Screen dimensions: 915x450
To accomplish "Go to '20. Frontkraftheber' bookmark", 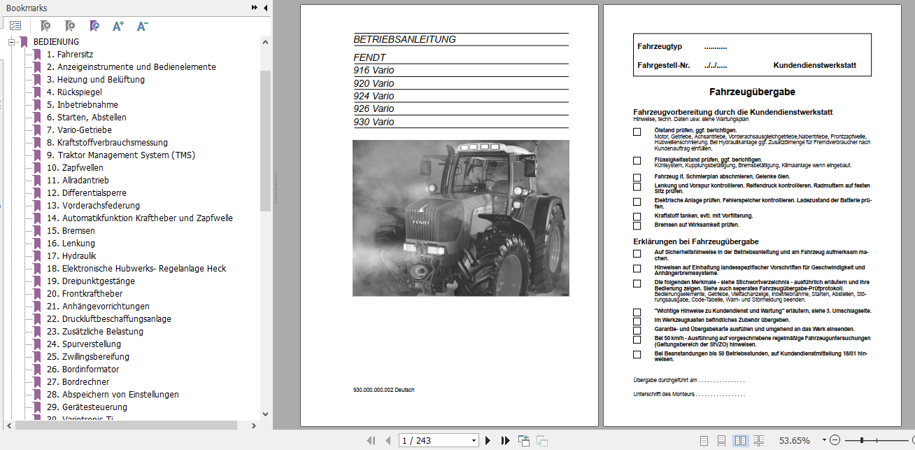I will point(85,294).
